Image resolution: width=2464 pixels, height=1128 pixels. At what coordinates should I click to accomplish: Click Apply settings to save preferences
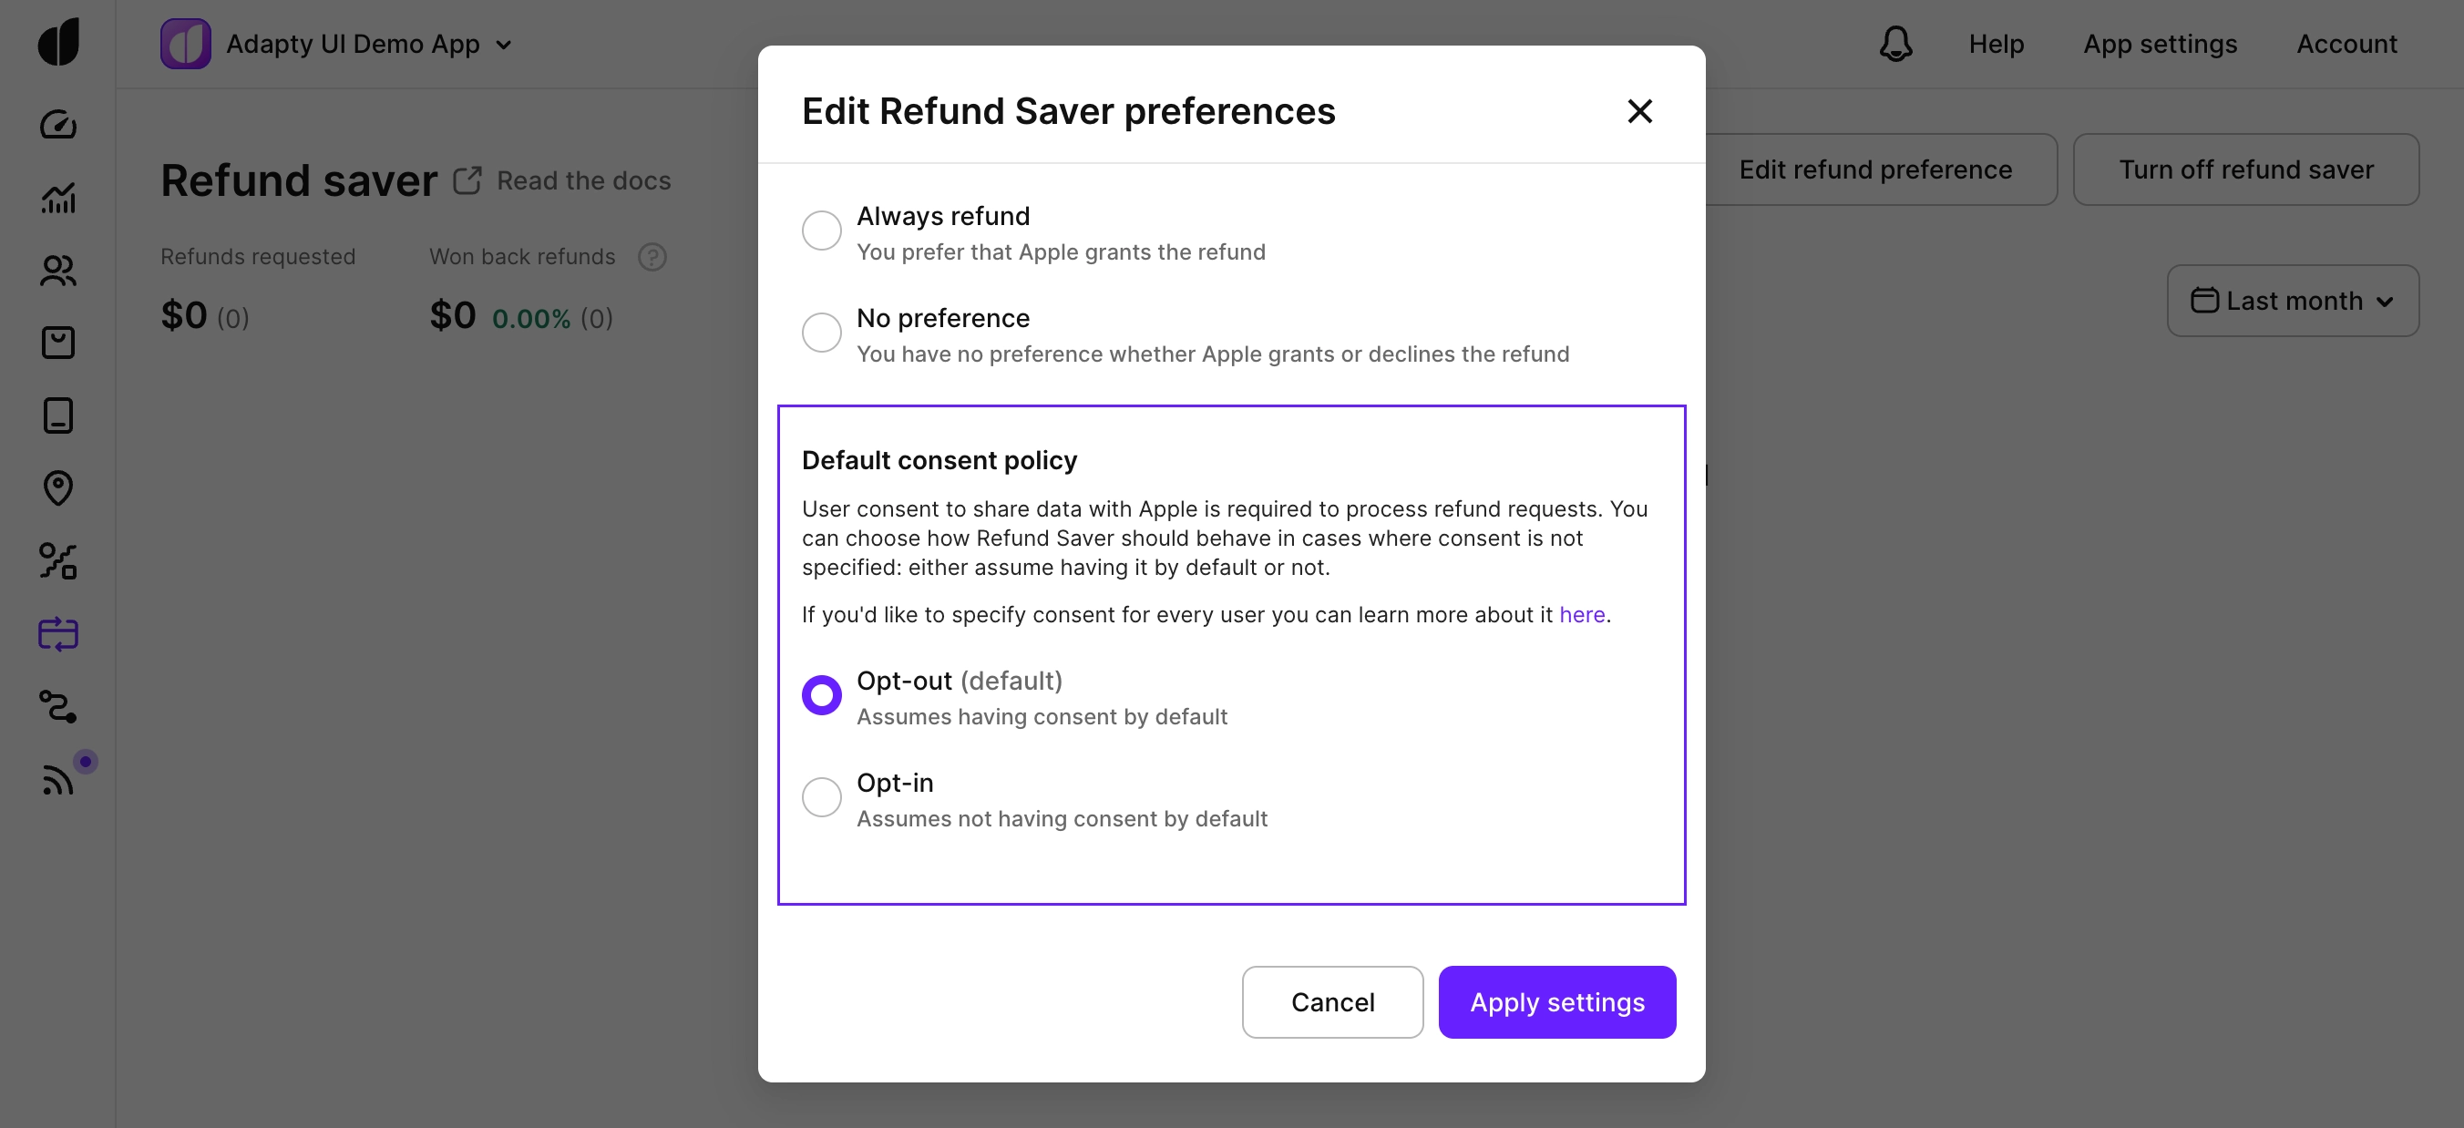coord(1556,1001)
